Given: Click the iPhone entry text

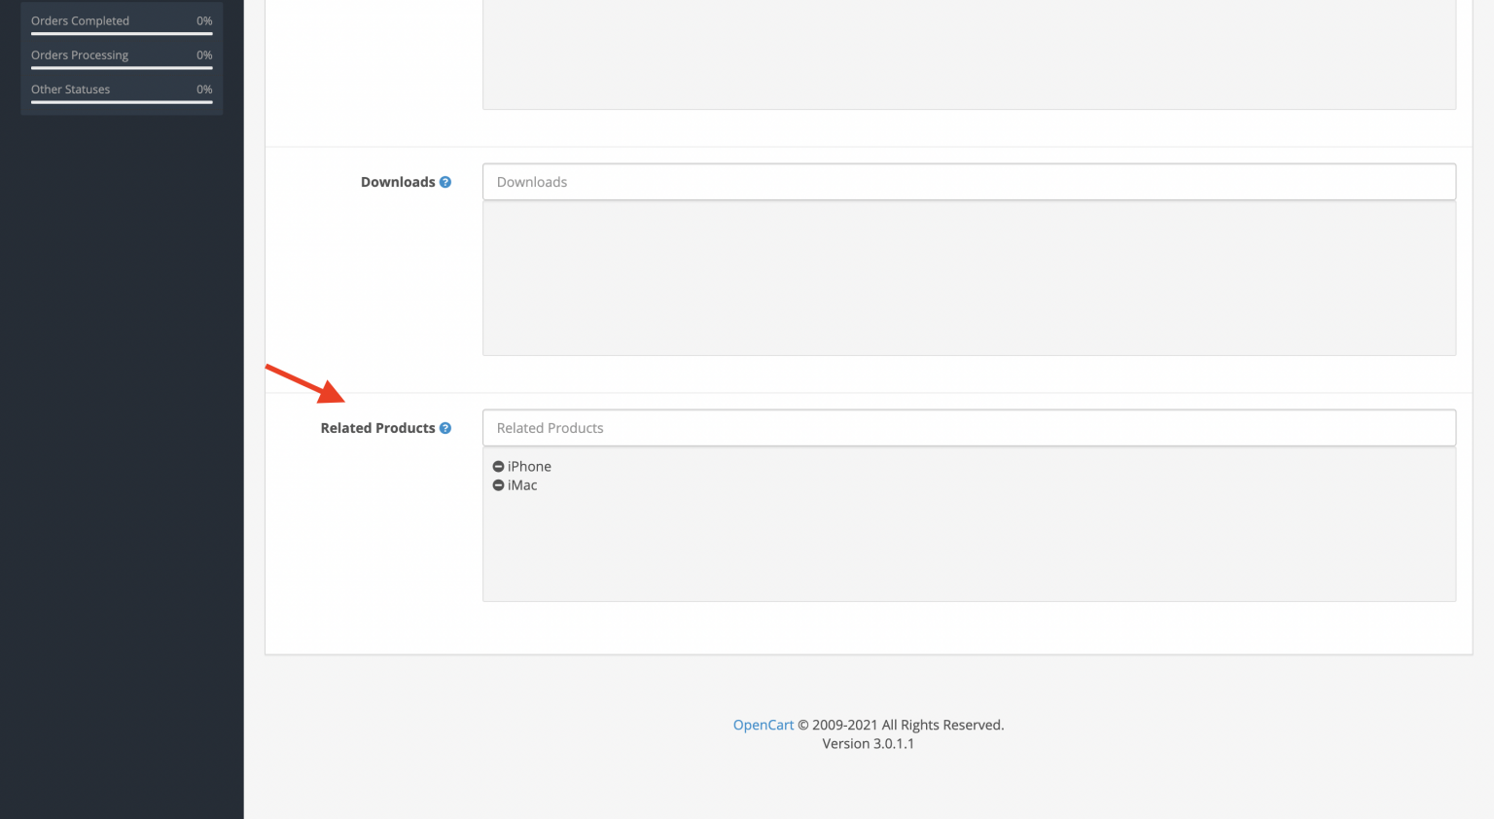Looking at the screenshot, I should [x=529, y=466].
